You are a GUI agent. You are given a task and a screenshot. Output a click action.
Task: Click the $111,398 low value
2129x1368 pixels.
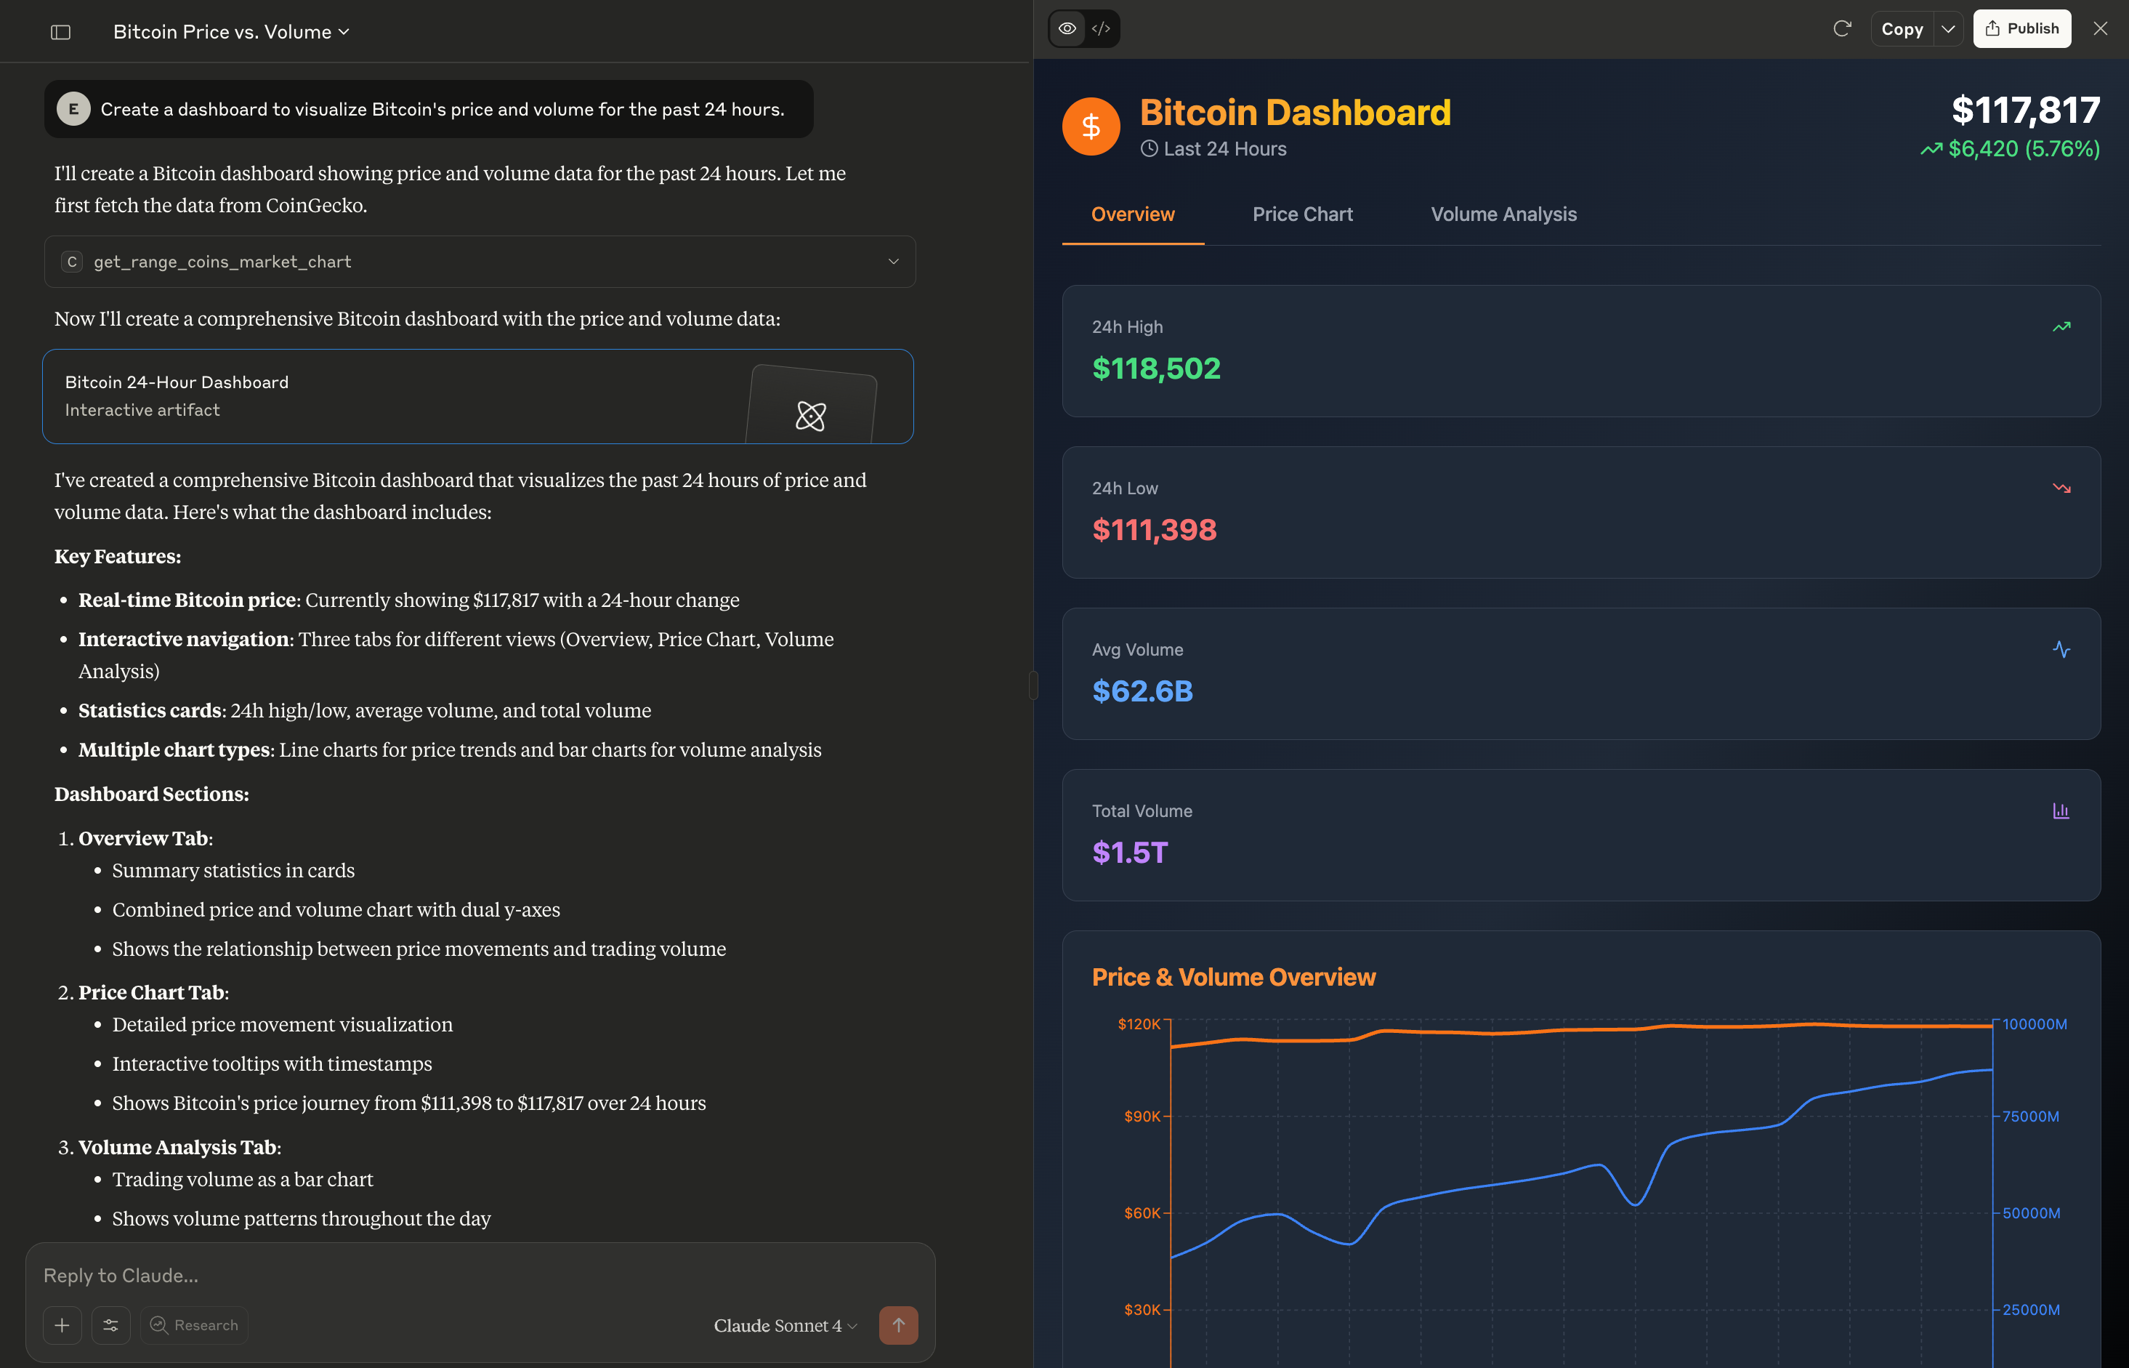1154,531
